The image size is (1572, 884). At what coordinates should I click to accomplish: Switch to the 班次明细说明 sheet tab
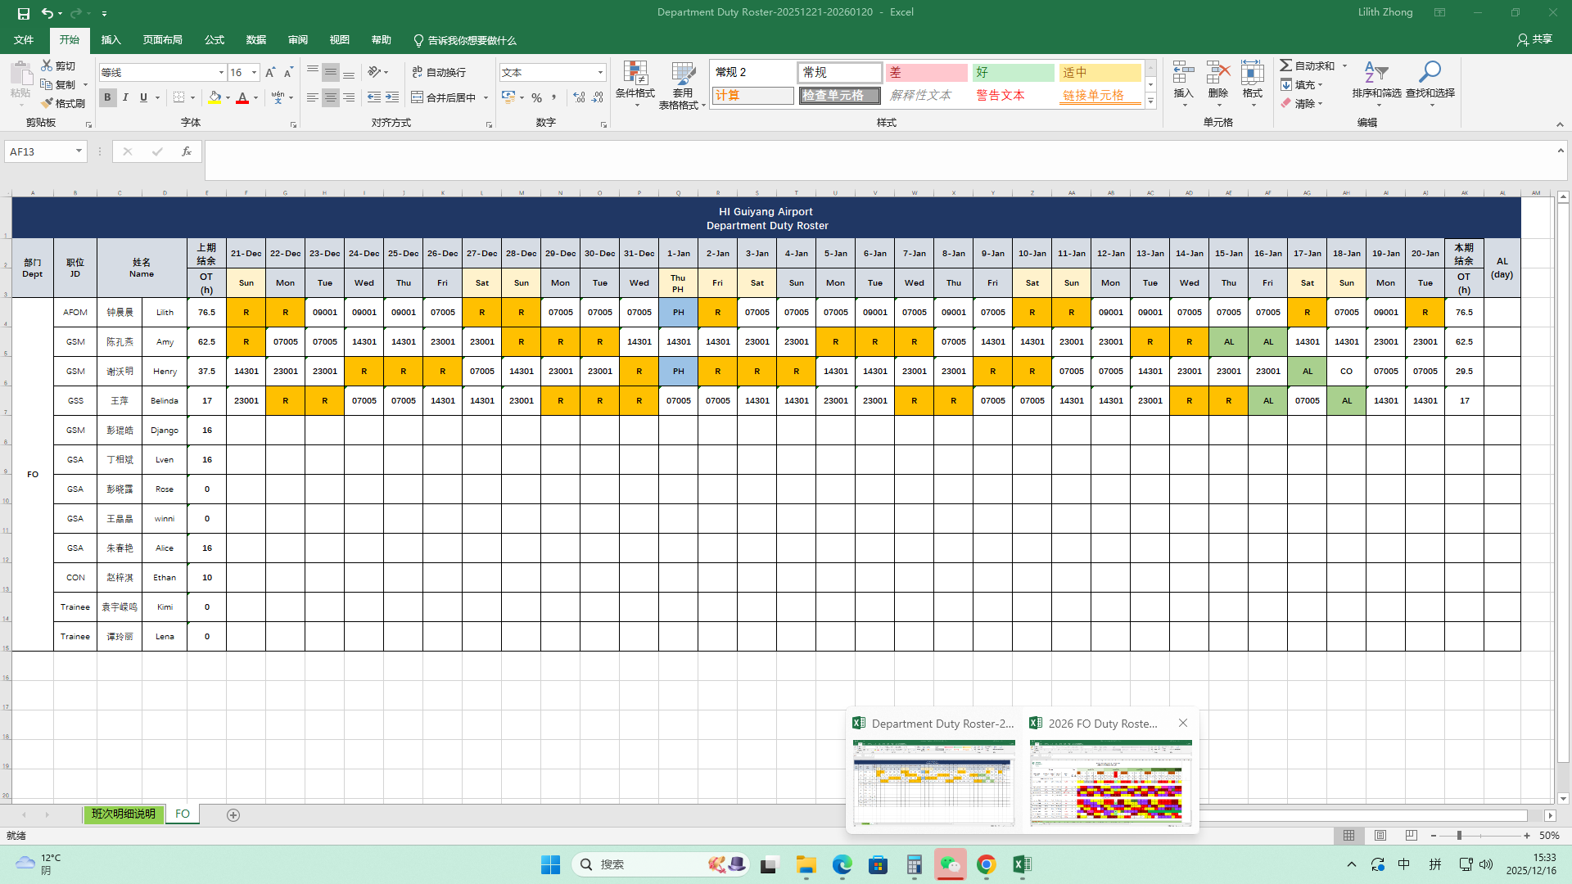pos(123,814)
